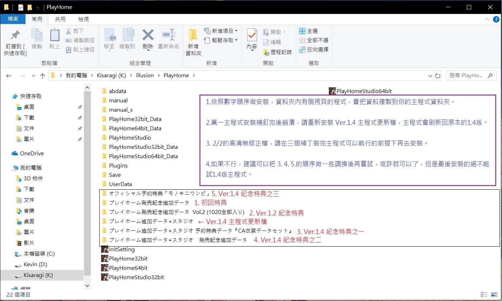The image size is (502, 301).
Task: Invert selection with 反向選擇
Action: tap(311, 50)
